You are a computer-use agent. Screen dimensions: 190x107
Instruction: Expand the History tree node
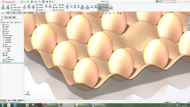[1, 25]
